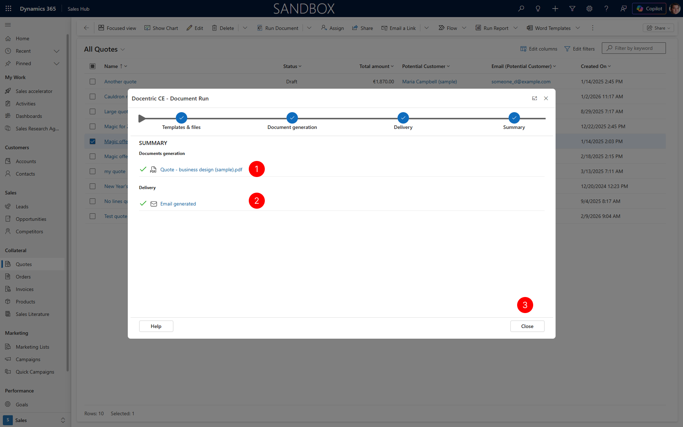Open the Copilot pane

coord(649,9)
